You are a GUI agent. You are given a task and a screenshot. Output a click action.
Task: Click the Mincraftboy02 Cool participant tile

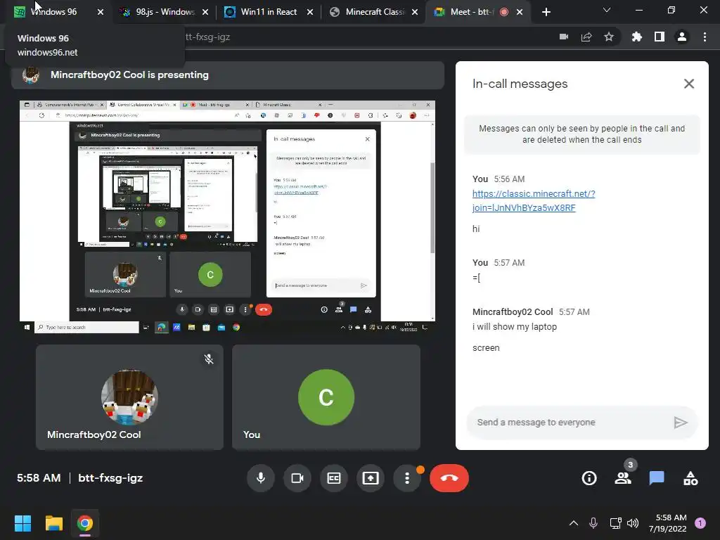pos(129,397)
